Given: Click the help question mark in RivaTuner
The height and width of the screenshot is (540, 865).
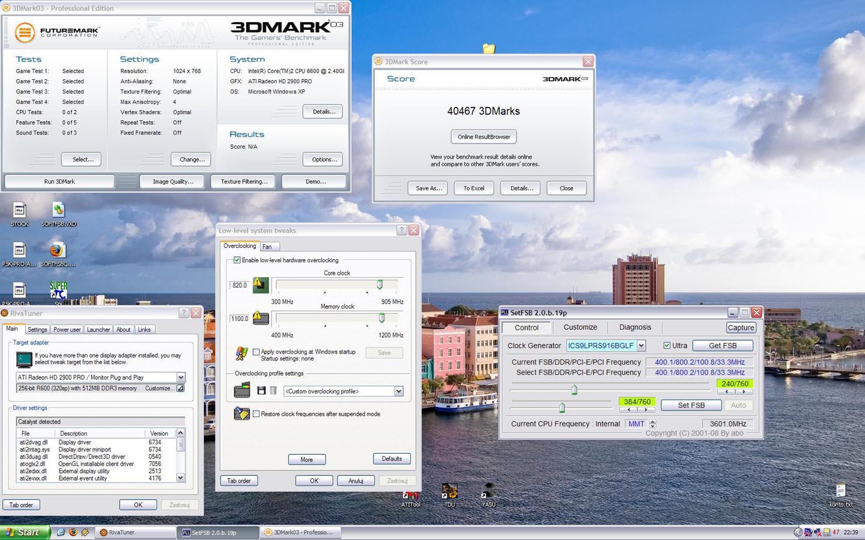Looking at the screenshot, I should tap(184, 313).
